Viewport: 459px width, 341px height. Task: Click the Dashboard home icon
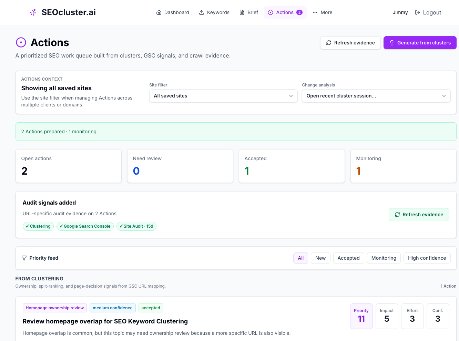click(x=159, y=12)
